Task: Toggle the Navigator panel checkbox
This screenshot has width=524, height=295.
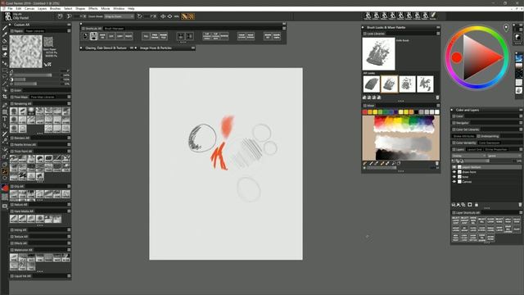Action: click(x=454, y=123)
